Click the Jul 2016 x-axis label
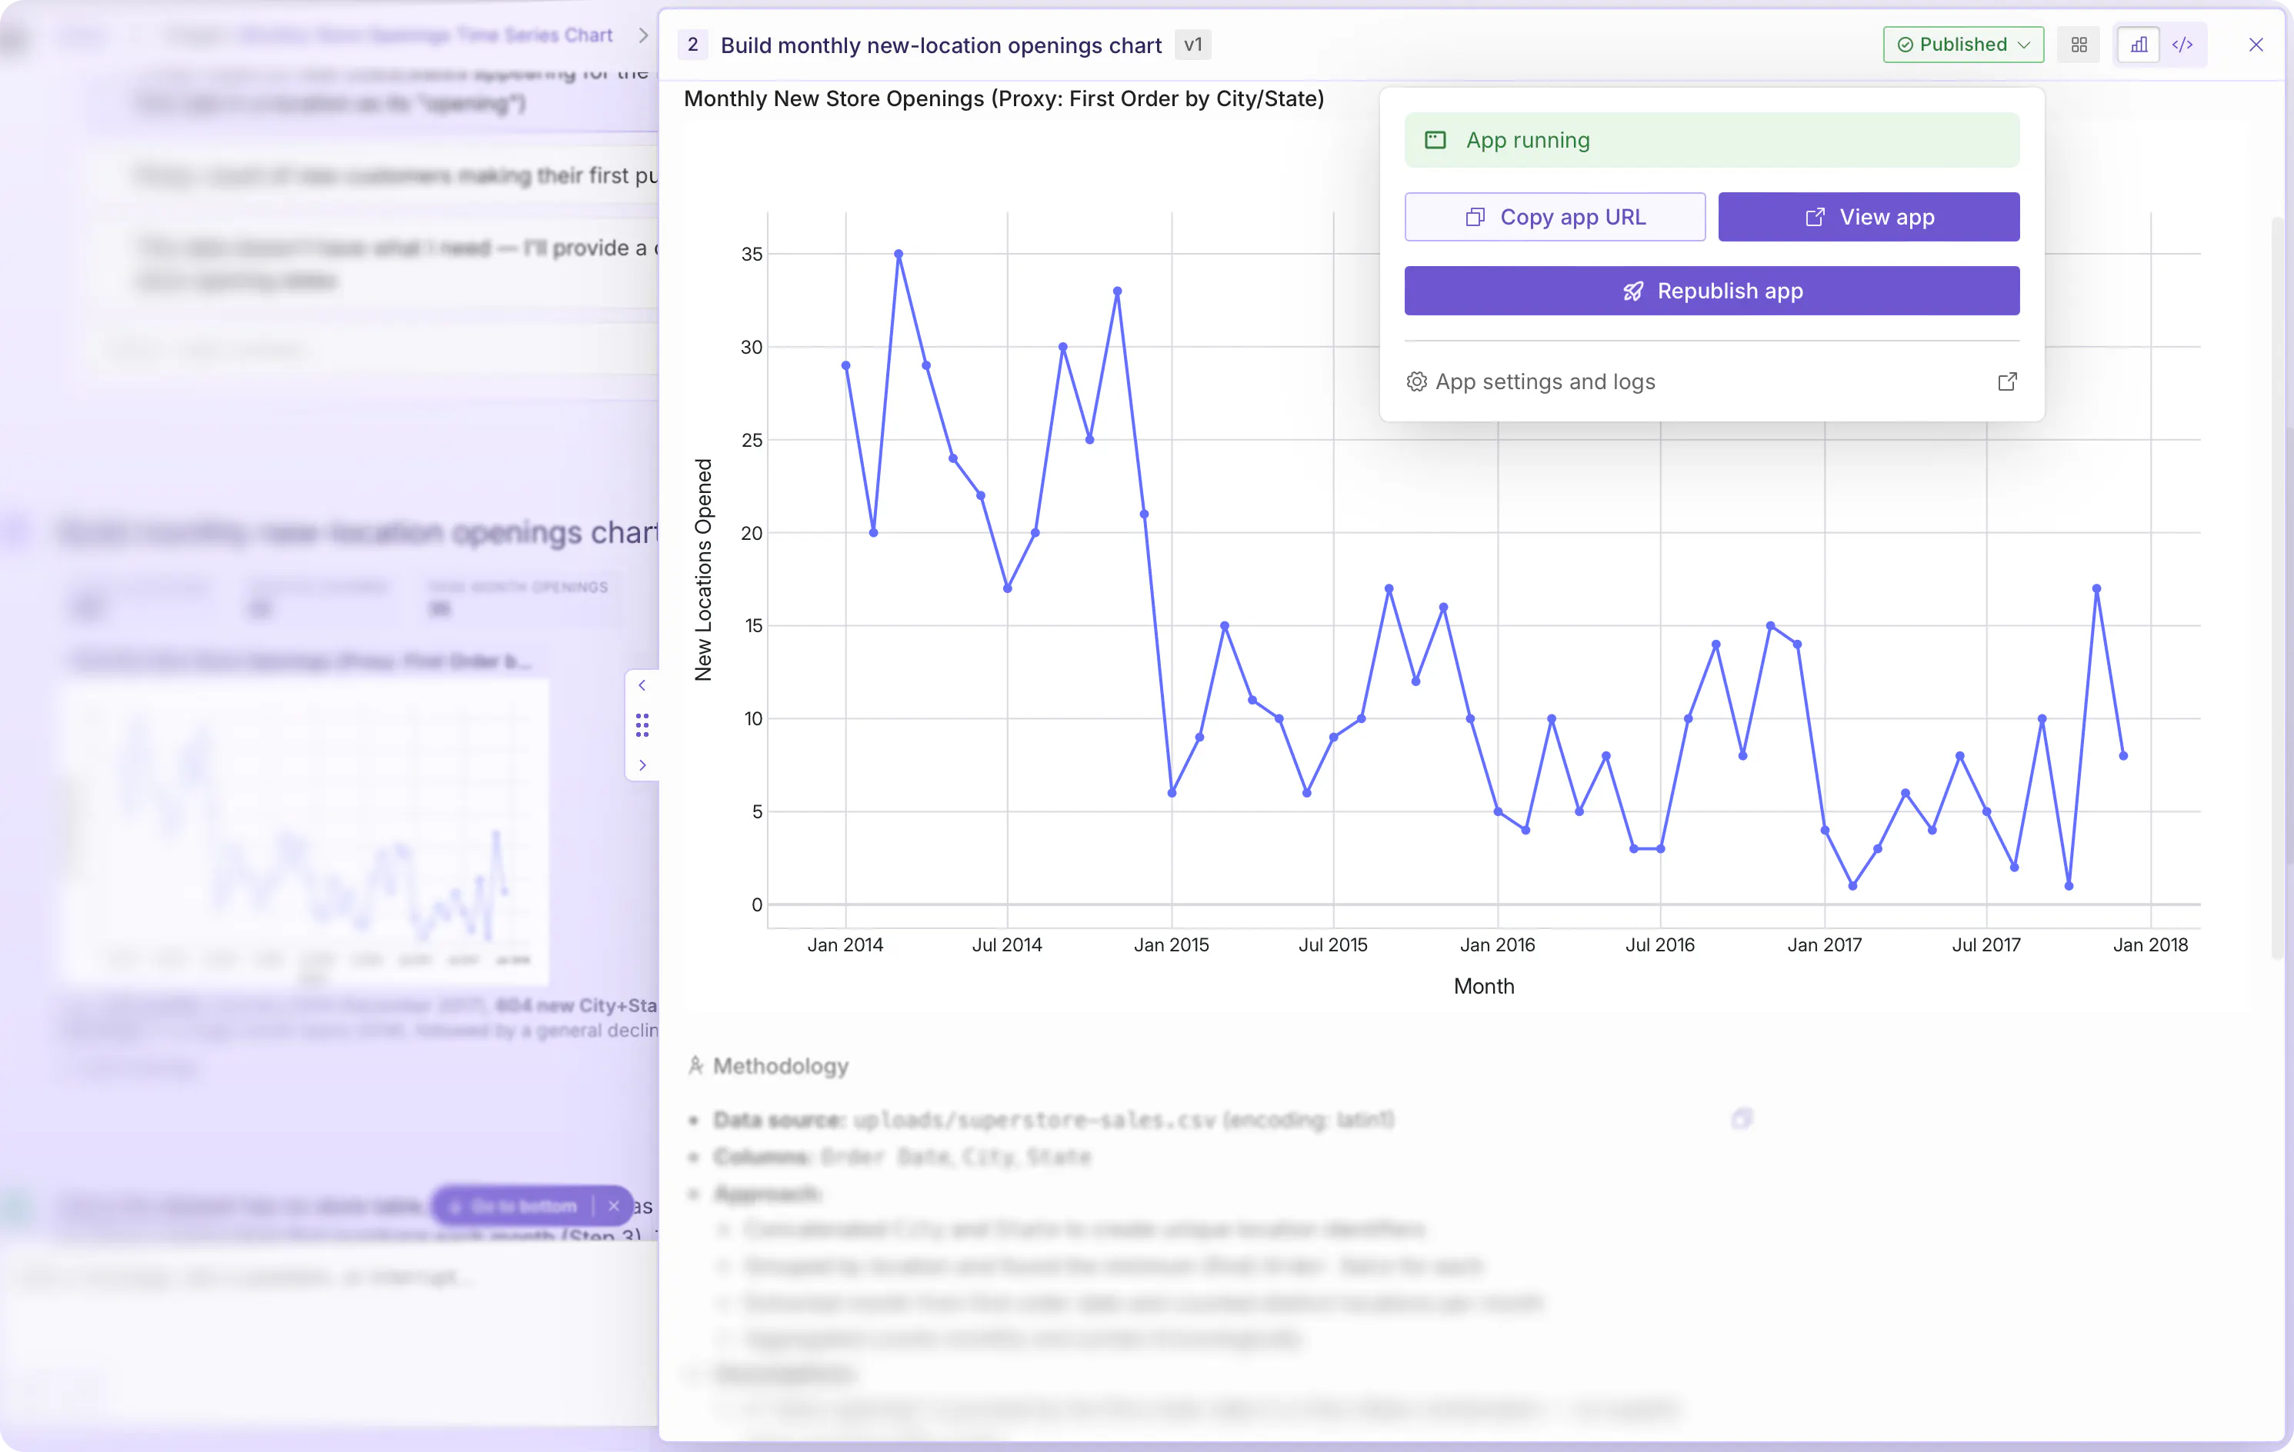 (1659, 944)
